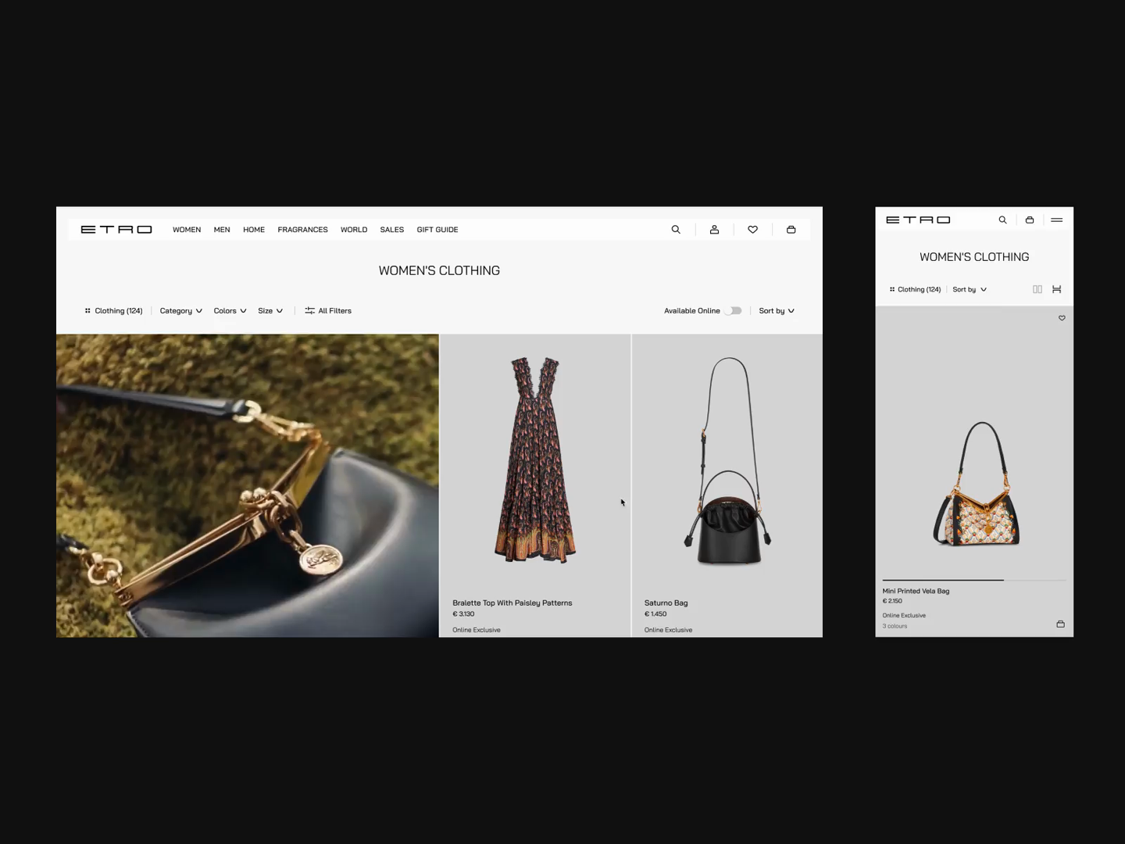Switch to single-column view in mobile
The height and width of the screenshot is (844, 1125).
click(1056, 289)
